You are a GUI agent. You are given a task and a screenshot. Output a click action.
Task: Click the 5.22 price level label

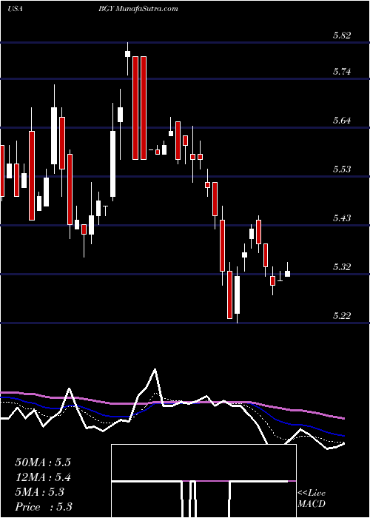point(342,316)
